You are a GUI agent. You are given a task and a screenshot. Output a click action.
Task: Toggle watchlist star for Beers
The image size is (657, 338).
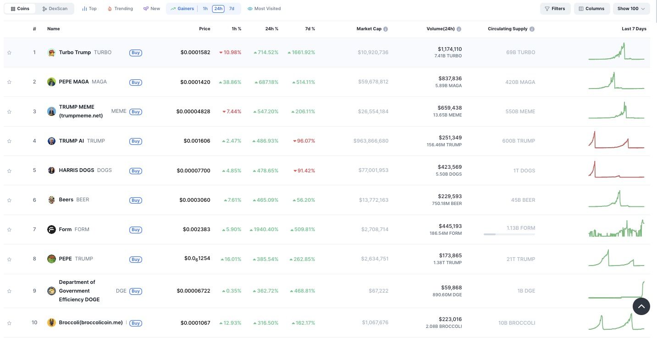(9, 200)
